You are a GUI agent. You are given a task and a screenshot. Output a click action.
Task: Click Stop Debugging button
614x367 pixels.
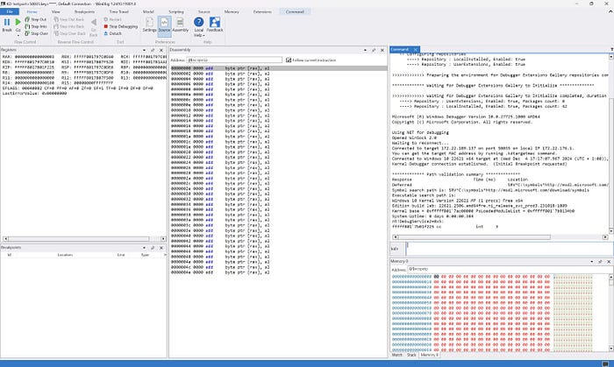coord(121,26)
